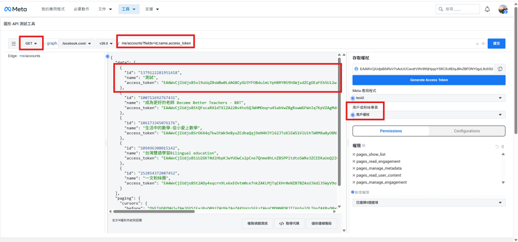Open the 支援 menu

click(x=152, y=9)
